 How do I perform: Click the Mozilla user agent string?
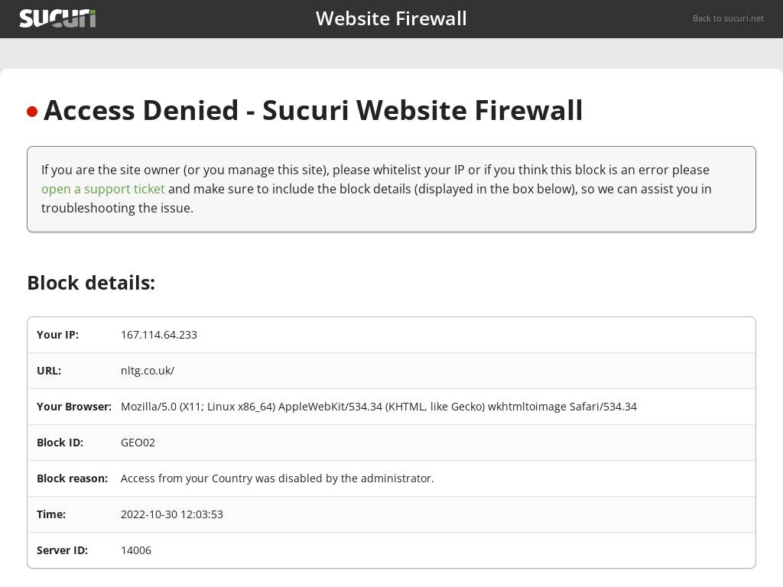(x=379, y=407)
